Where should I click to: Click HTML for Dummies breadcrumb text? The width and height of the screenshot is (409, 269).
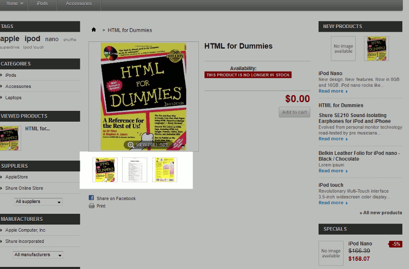tap(130, 30)
